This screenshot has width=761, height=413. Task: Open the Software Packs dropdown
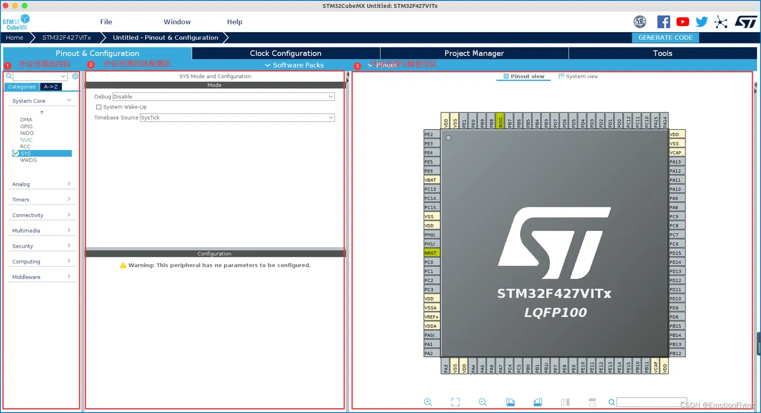click(294, 65)
